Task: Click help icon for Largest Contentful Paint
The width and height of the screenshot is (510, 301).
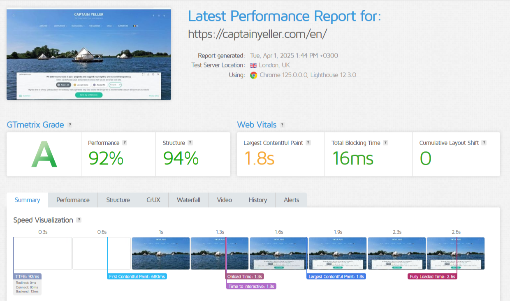Action: [x=308, y=143]
